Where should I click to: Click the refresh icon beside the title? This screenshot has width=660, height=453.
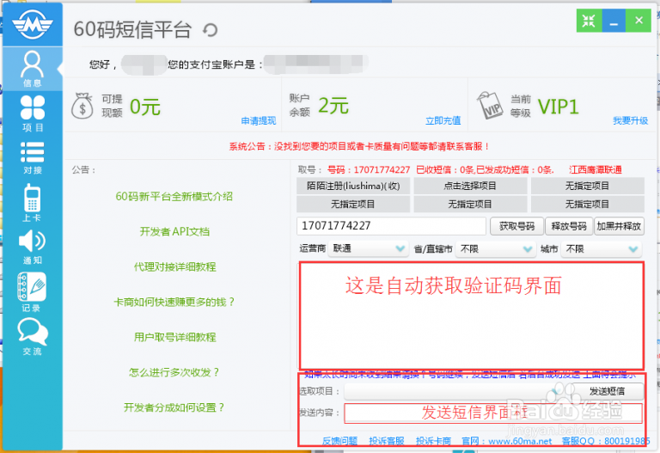coord(210,30)
